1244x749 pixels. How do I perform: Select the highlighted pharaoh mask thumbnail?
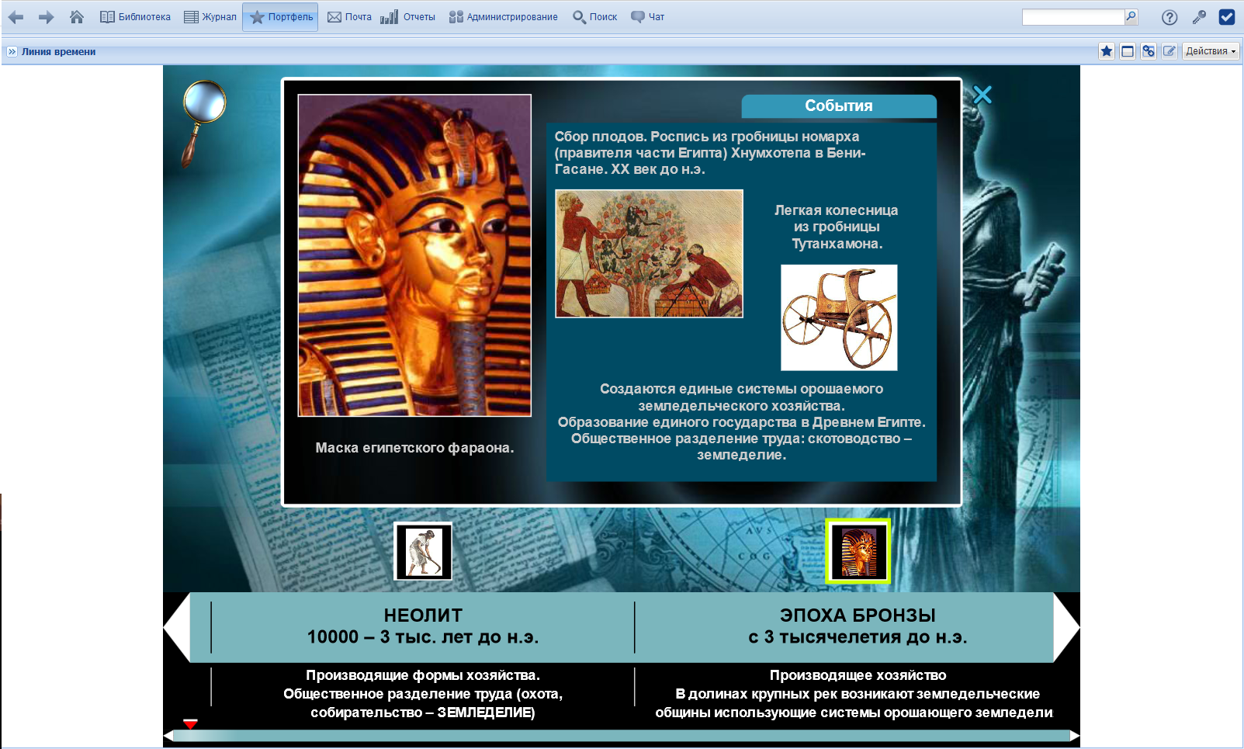[858, 551]
